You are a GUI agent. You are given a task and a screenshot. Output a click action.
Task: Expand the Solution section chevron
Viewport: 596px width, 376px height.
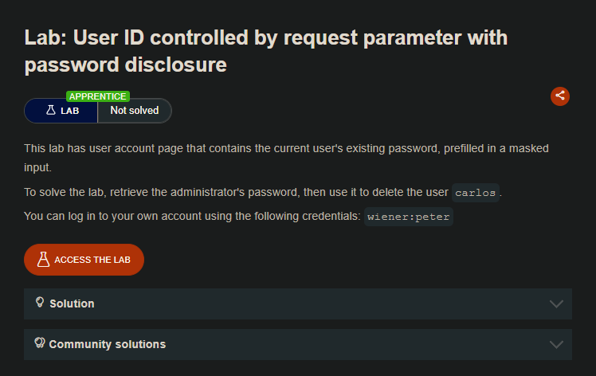click(x=556, y=304)
